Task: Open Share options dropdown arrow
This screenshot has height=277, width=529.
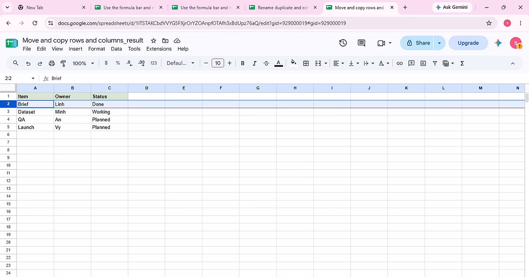Action: pyautogui.click(x=439, y=43)
